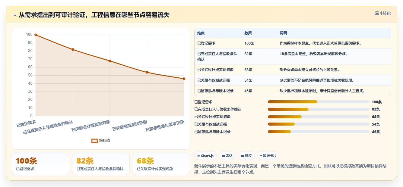Click the 指标值 legend label text
Screen dimensions: 403x187
click(104, 141)
